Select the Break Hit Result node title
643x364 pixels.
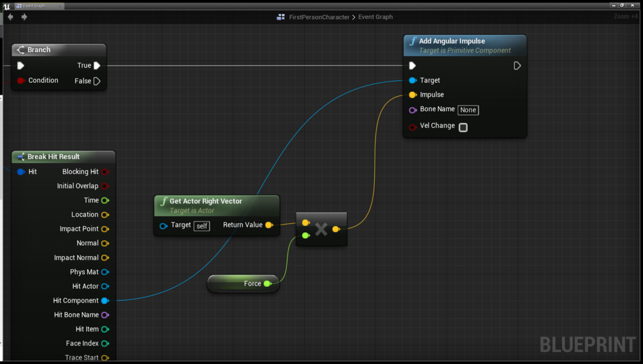click(x=53, y=157)
